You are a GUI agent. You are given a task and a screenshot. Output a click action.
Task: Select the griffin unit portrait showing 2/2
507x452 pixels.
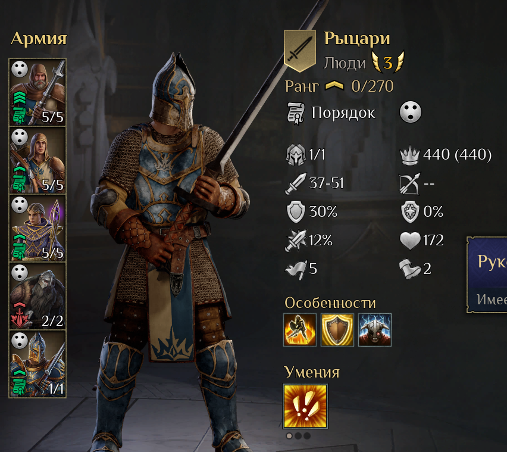(37, 296)
